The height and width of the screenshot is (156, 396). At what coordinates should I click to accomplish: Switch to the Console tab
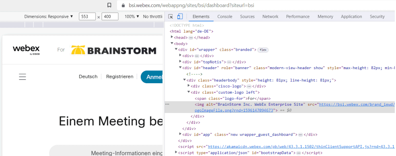[x=225, y=16]
